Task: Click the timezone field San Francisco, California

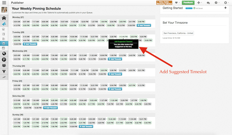Action: tap(178, 33)
